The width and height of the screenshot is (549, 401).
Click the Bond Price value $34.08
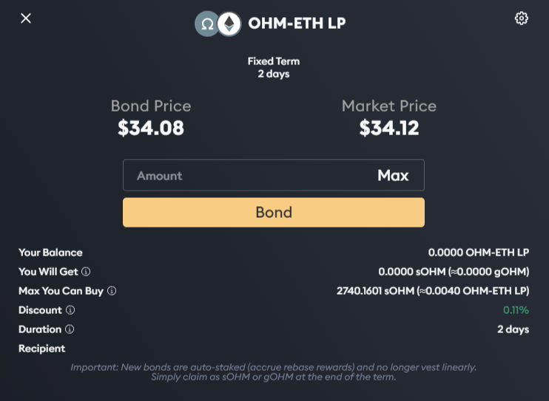point(151,128)
